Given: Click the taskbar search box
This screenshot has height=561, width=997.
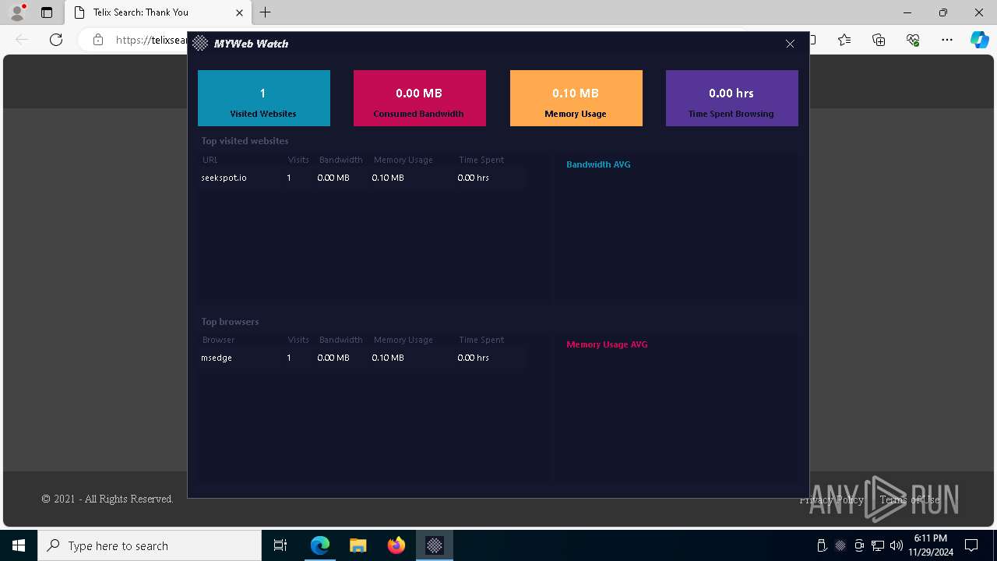Looking at the screenshot, I should tap(150, 545).
